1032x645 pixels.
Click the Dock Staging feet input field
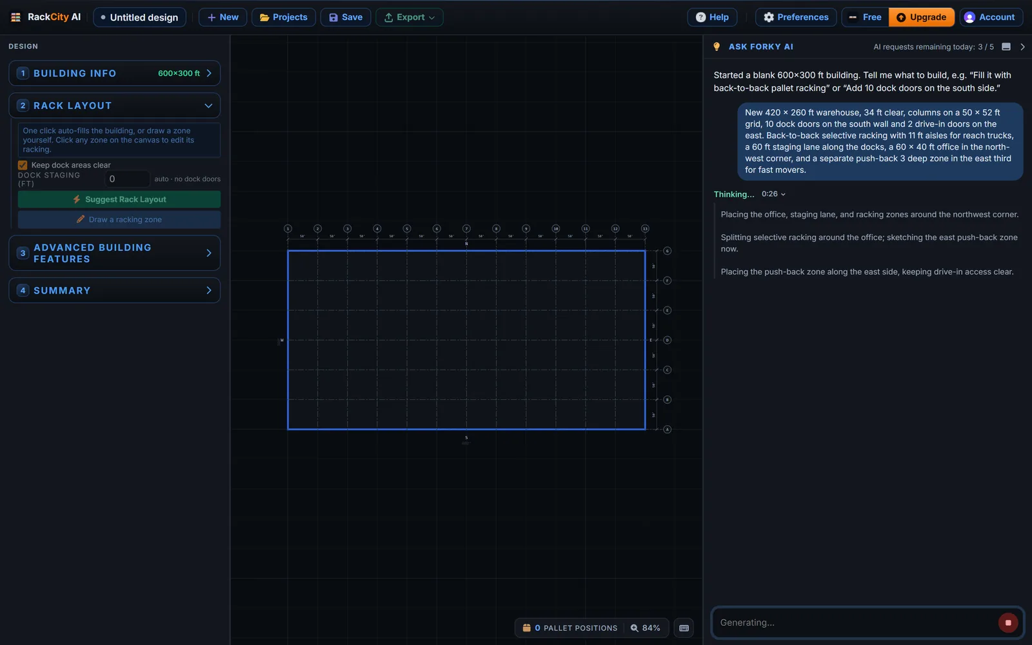tap(127, 179)
